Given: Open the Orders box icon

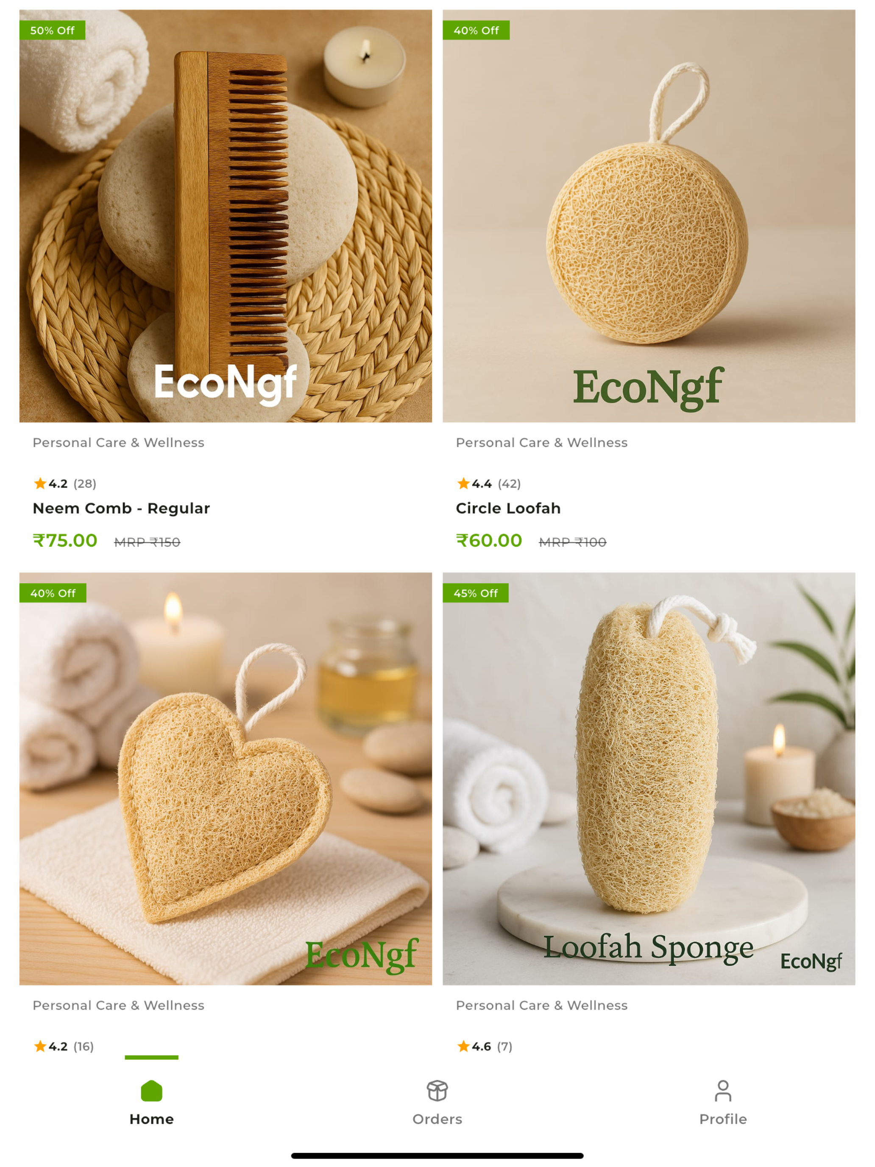Looking at the screenshot, I should [x=437, y=1091].
